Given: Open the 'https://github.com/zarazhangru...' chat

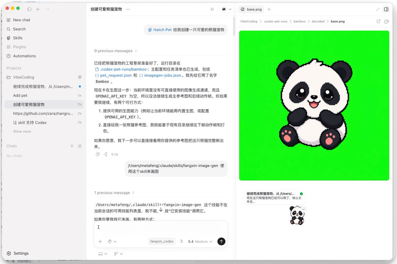Looking at the screenshot, I should 44,113.
